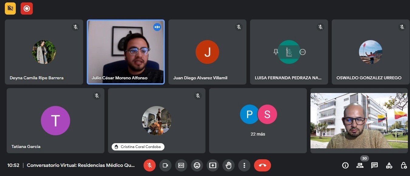The image size is (410, 176).
Task: Click the name 'Tatiana Garcia'
Action: click(x=26, y=147)
